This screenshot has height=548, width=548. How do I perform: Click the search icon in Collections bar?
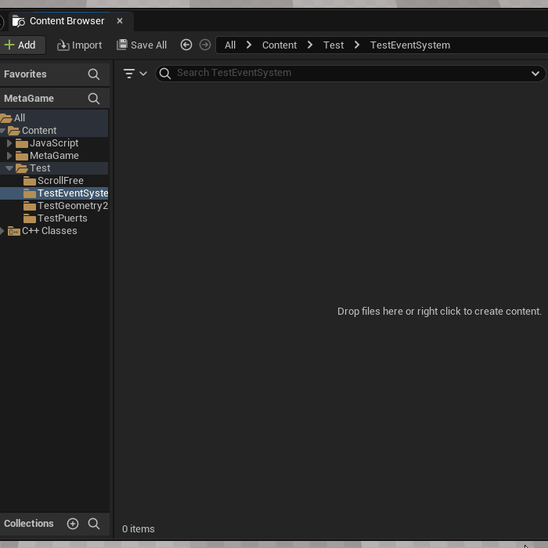click(x=94, y=524)
